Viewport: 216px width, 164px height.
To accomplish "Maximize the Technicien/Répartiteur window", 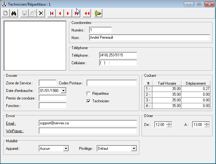I will 199,4.
